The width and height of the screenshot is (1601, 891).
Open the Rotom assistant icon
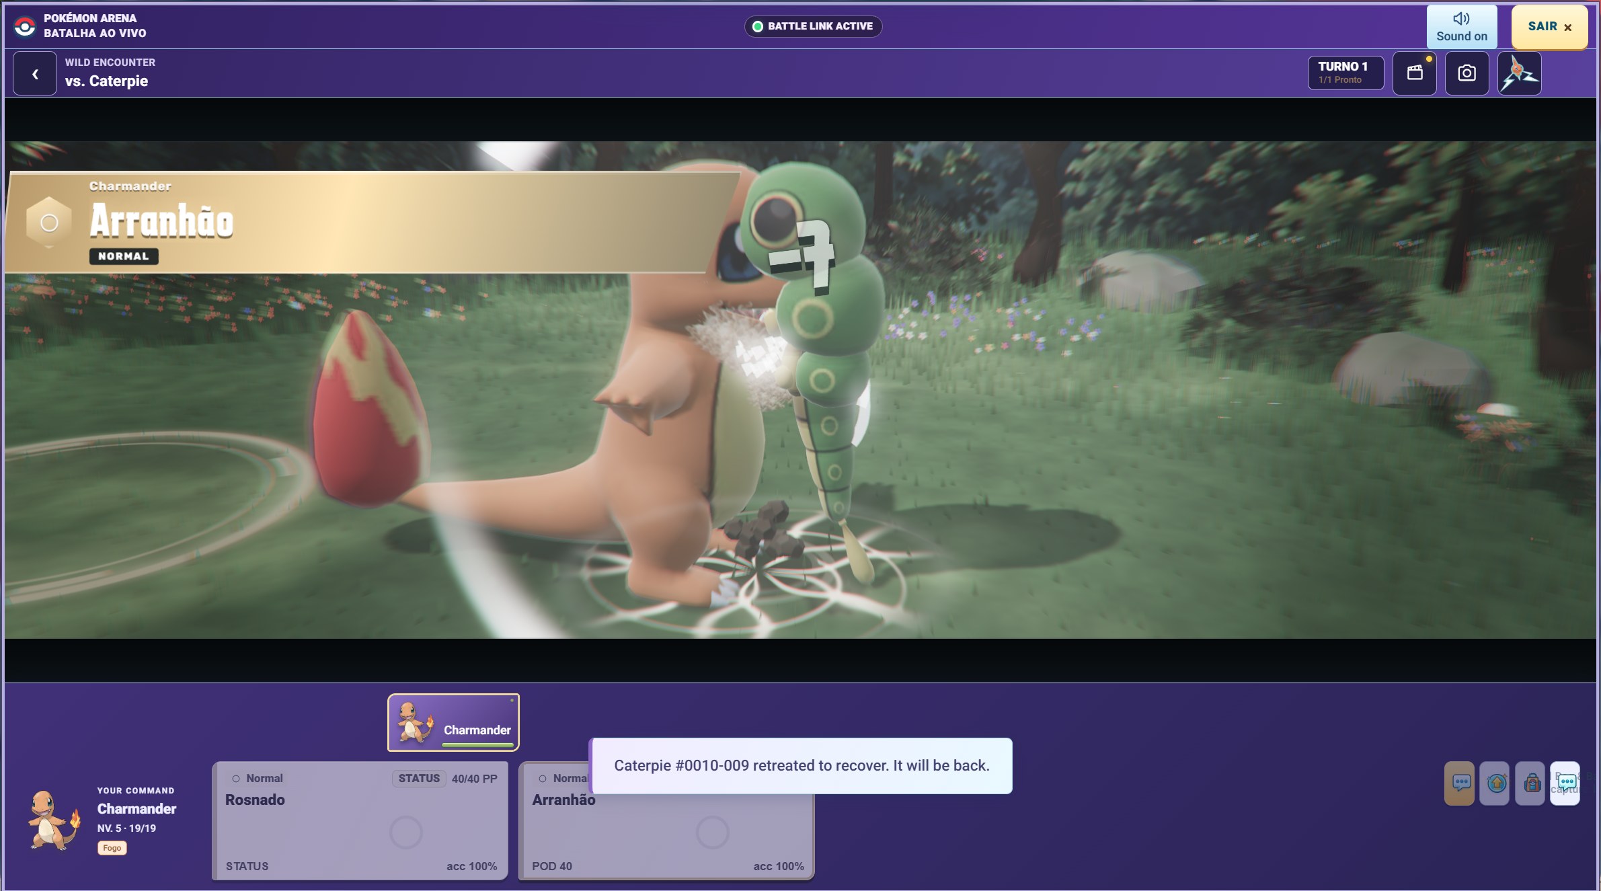[x=1519, y=73]
